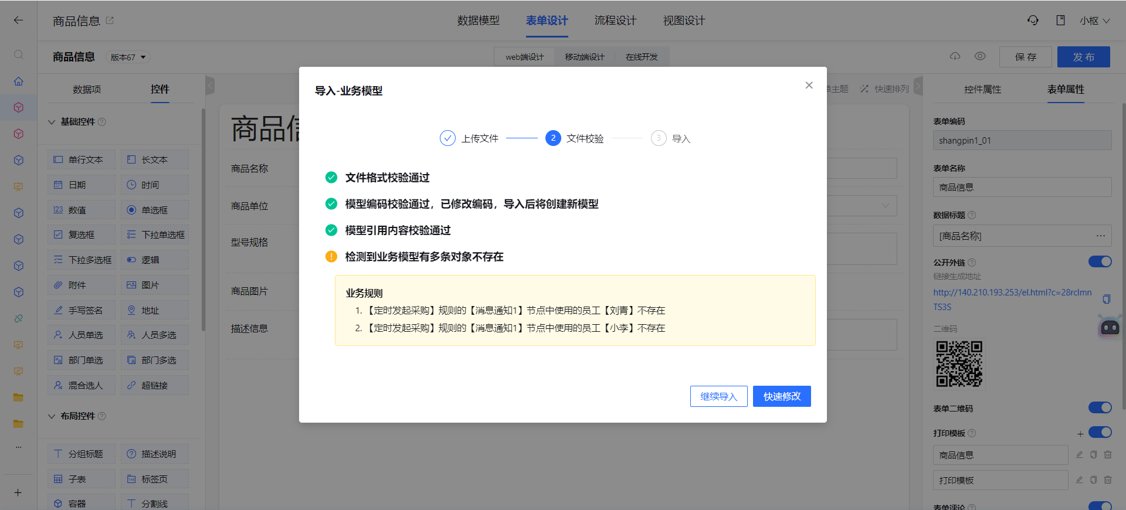Select the 复选框 control
The image size is (1126, 510).
tap(82, 234)
